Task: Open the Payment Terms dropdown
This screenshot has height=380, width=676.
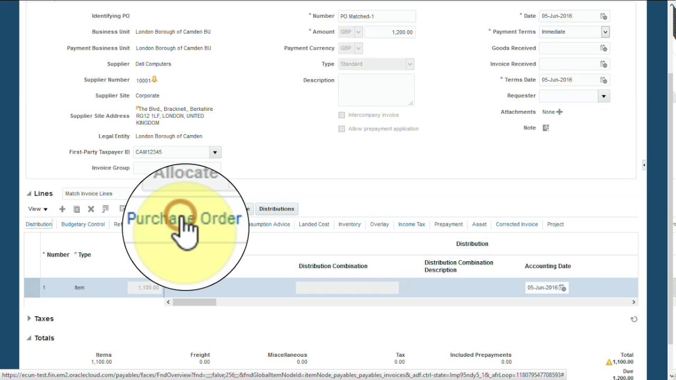Action: point(605,32)
